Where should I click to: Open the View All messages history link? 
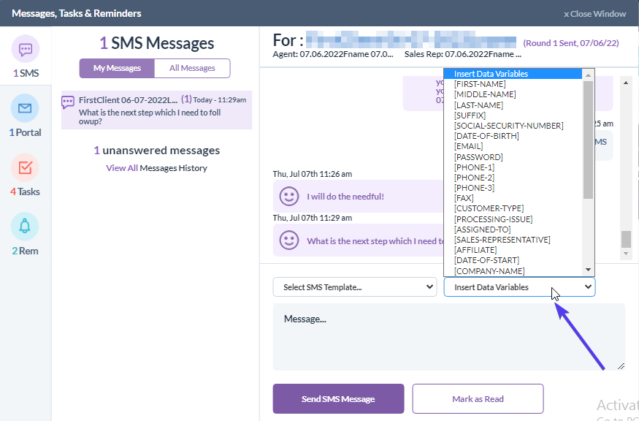[x=122, y=168]
